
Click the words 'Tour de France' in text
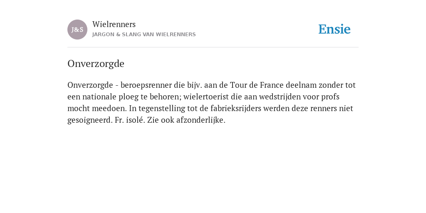coord(257,85)
